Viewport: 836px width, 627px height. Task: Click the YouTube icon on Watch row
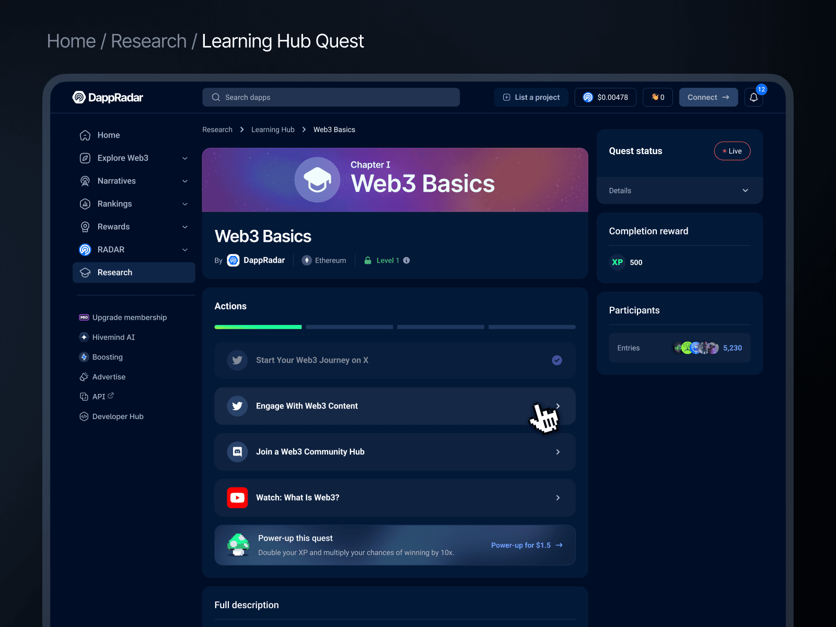pos(237,498)
